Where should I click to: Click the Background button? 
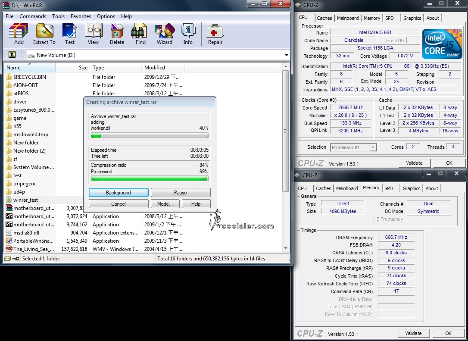[119, 193]
